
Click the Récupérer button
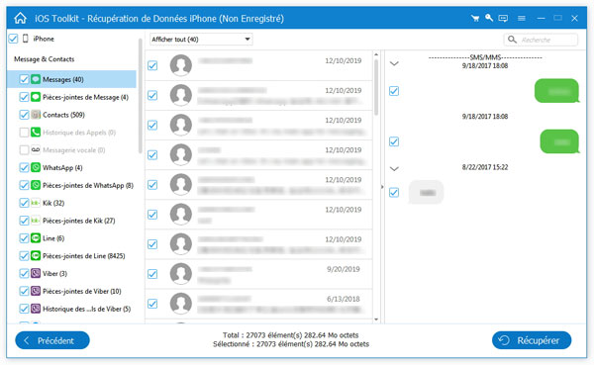[532, 340]
